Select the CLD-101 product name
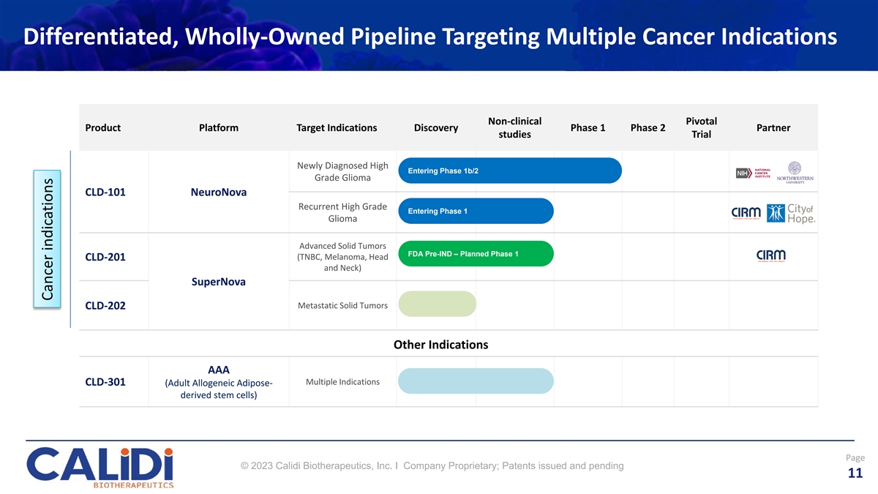Viewport: 878px width, 494px height. (x=105, y=192)
